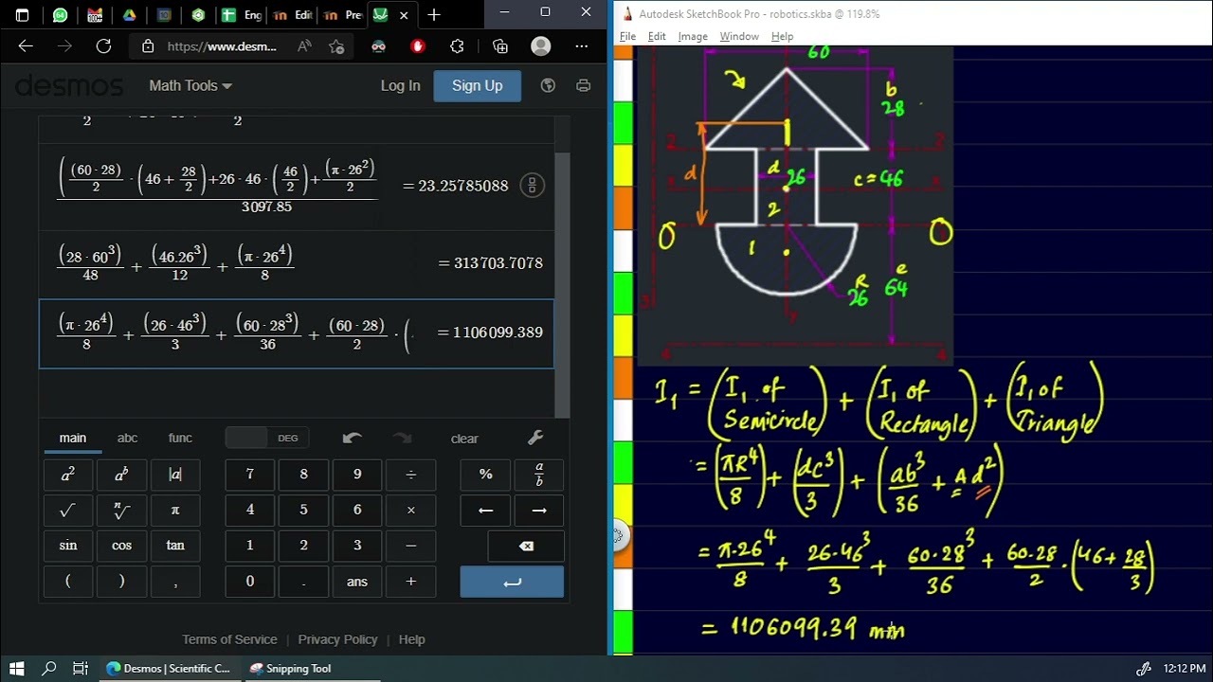Screen dimensions: 1213x682
Task: Expand the Math Tools dropdown
Action: pyautogui.click(x=190, y=85)
